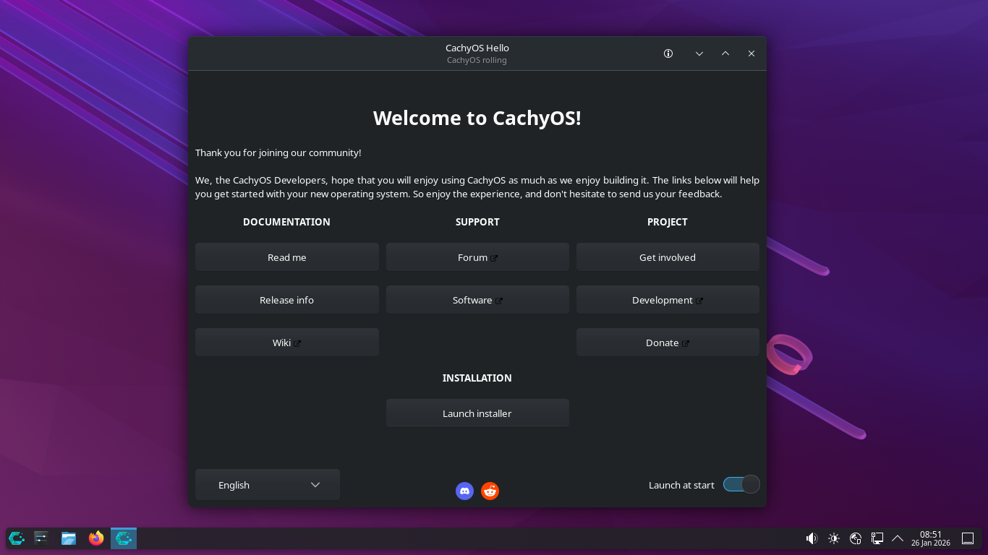Minimize the CachyOS Hello window
Viewport: 988px width, 555px height.
pyautogui.click(x=699, y=53)
